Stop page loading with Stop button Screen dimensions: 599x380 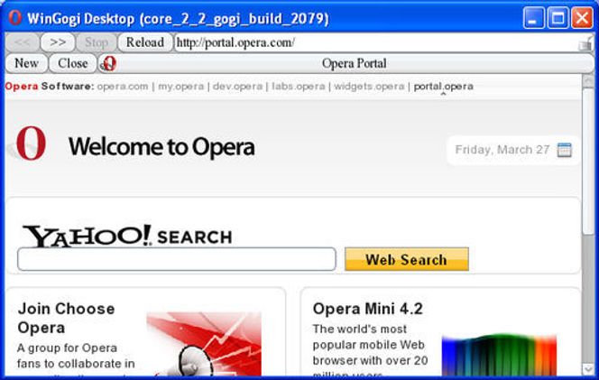[97, 42]
